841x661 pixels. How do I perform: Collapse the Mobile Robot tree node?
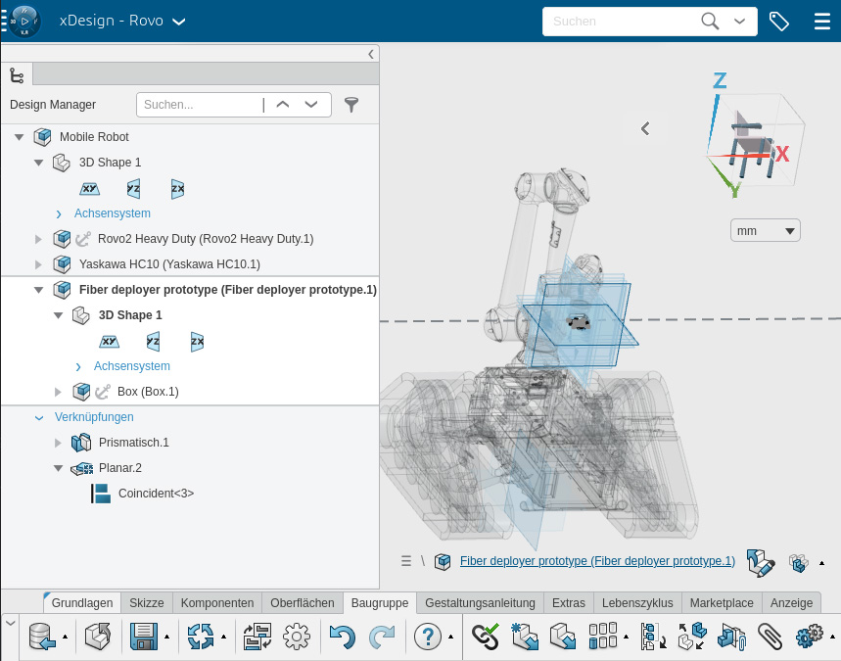coord(20,137)
